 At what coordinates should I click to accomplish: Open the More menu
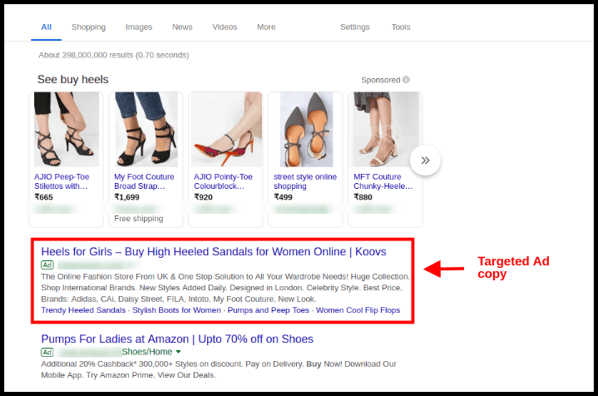266,27
